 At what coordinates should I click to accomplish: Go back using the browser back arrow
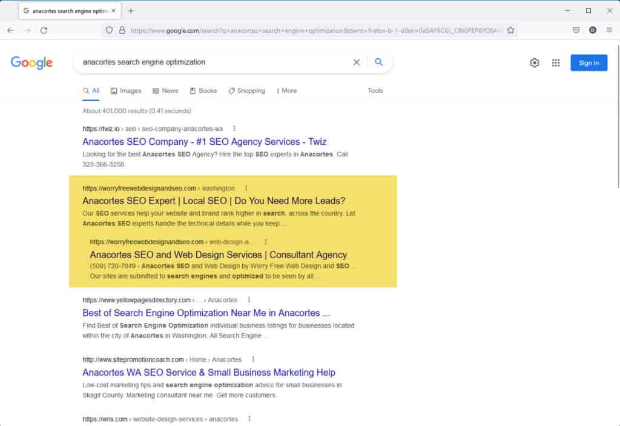pyautogui.click(x=11, y=30)
